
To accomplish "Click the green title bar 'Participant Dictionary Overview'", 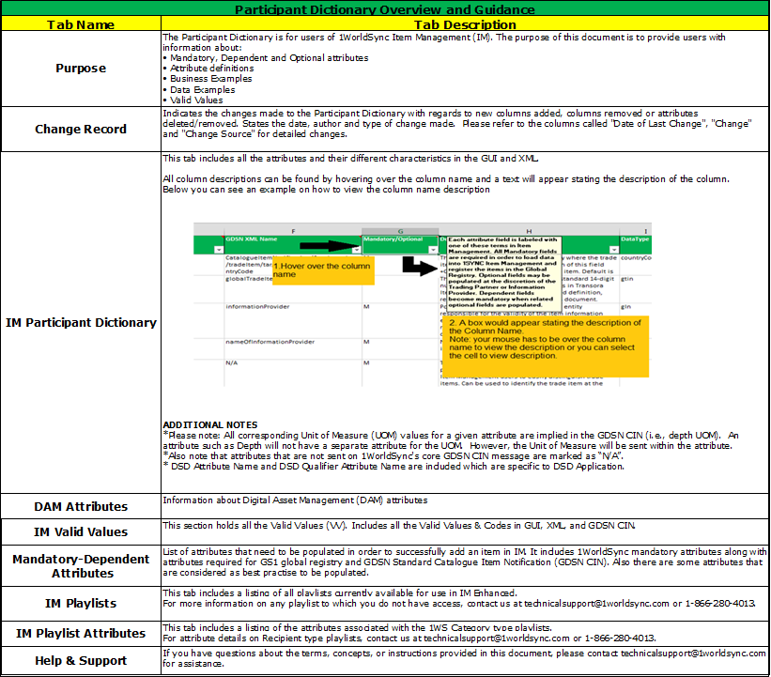I will click(385, 10).
